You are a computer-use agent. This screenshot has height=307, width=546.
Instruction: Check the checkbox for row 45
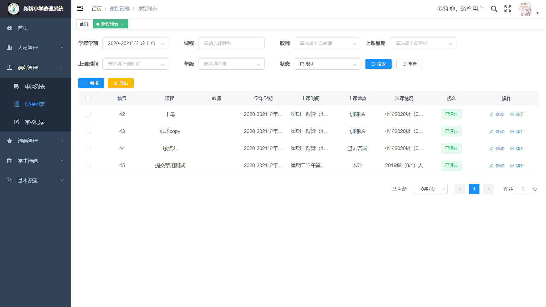pyautogui.click(x=88, y=165)
